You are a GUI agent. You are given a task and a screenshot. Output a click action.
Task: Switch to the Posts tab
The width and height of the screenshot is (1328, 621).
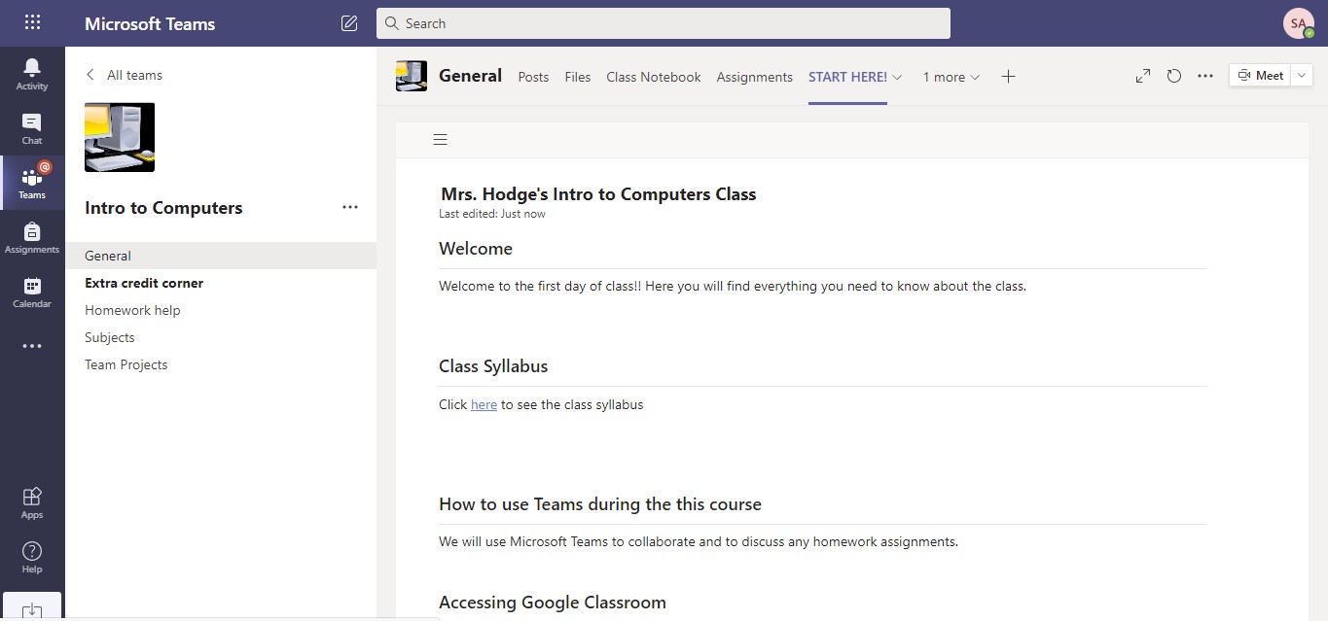click(x=533, y=76)
